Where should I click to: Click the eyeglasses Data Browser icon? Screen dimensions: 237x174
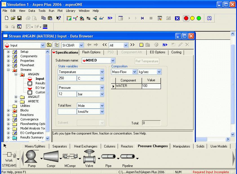tap(101, 18)
